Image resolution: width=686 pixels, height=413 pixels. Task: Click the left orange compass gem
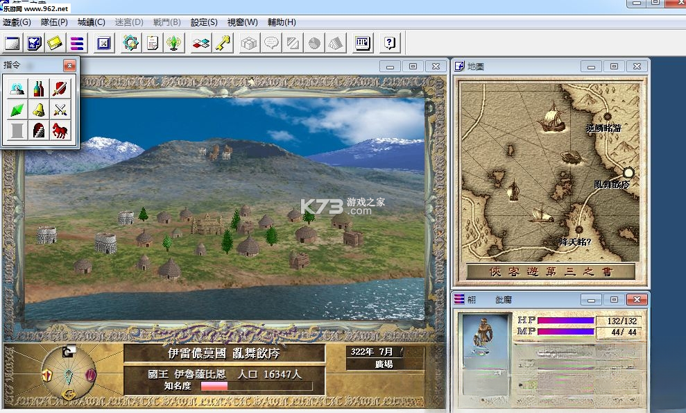coord(47,376)
